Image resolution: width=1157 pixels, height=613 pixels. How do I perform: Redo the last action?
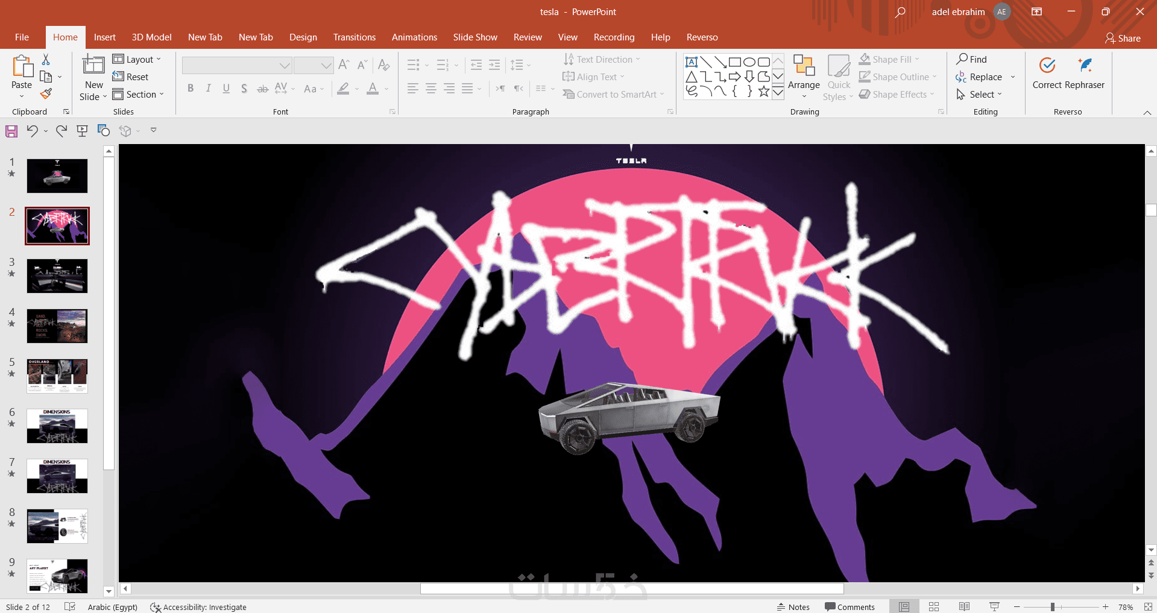[x=61, y=131]
